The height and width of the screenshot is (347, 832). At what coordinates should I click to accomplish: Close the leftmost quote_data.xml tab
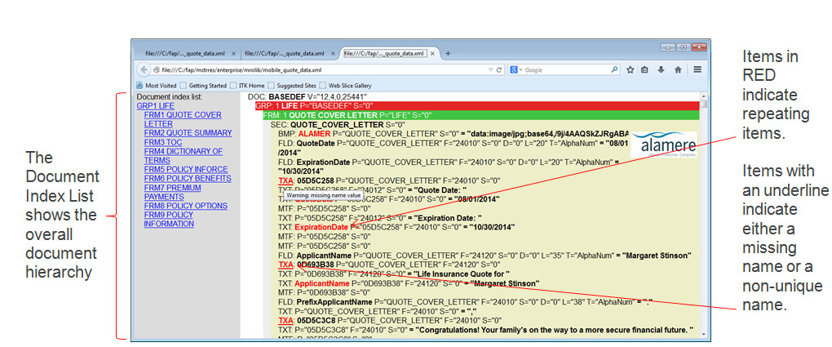(233, 54)
